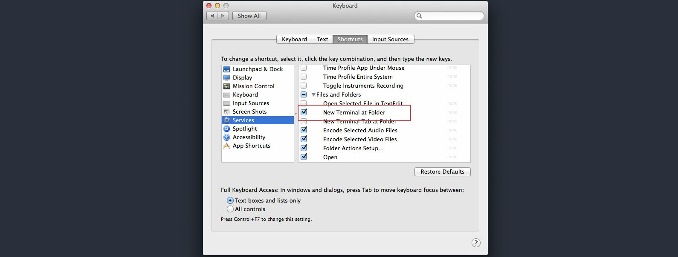Click the search field

click(x=449, y=16)
